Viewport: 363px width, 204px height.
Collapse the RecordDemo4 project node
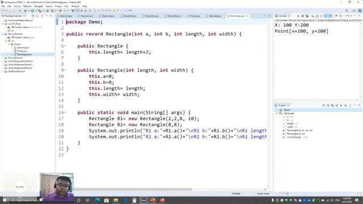(x=3, y=34)
